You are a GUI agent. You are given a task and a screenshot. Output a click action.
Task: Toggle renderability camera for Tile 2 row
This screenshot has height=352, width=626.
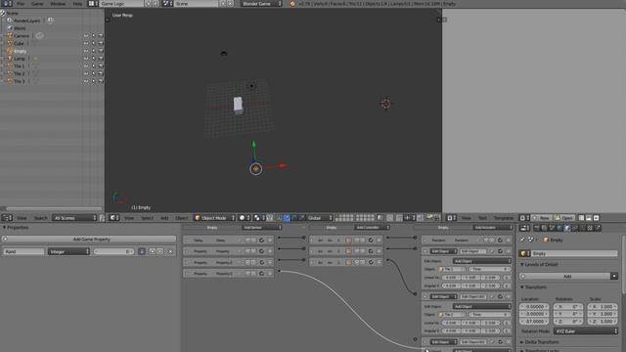pos(101,73)
